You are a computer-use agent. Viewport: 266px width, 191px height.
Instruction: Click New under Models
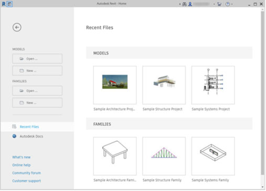point(37,71)
